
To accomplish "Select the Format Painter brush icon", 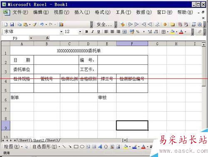I will [x=35, y=25].
